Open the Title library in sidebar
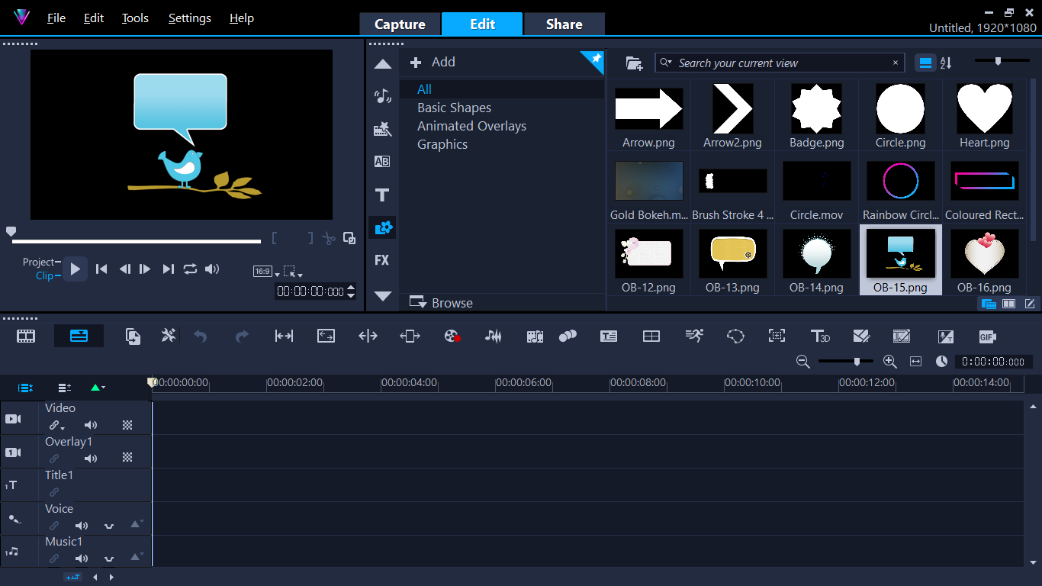 coord(382,195)
